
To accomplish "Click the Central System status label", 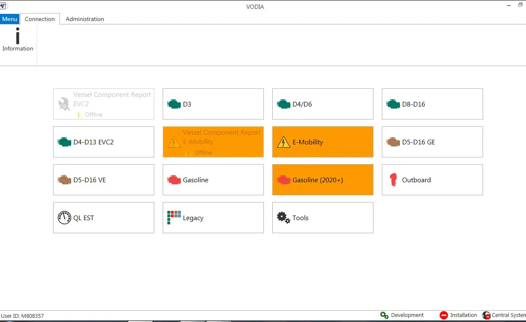I will click(x=509, y=315).
